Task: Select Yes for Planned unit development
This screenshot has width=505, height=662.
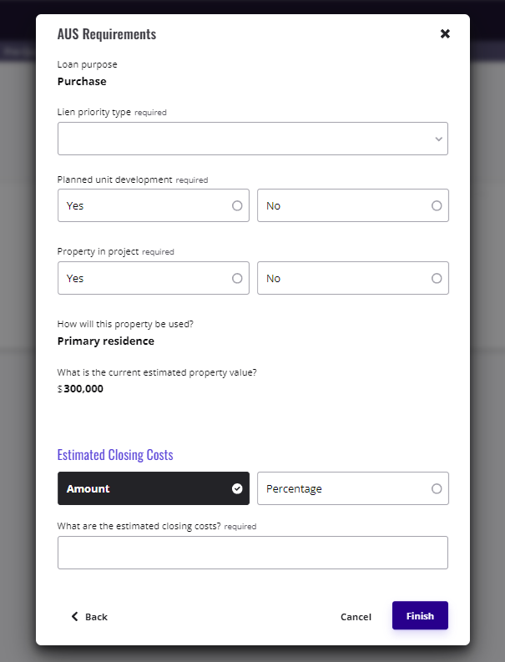Action: click(153, 205)
